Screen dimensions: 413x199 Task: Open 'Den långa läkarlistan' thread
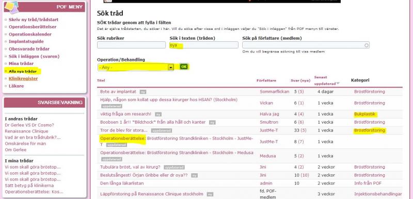122,183
